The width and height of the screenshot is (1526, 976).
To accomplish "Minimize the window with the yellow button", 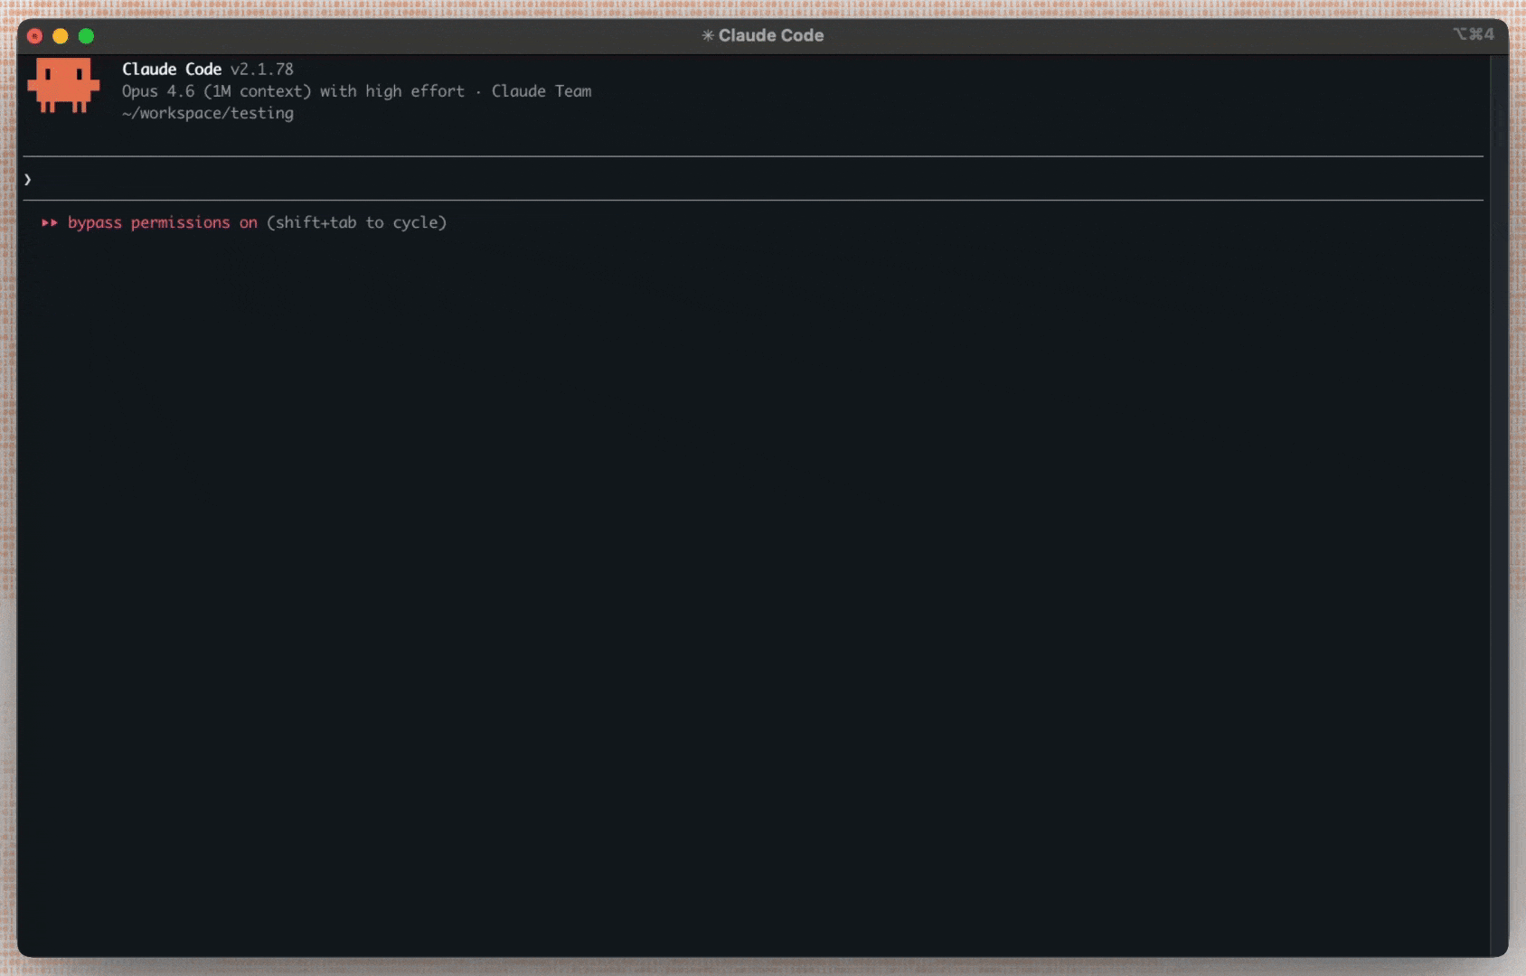I will click(x=61, y=36).
